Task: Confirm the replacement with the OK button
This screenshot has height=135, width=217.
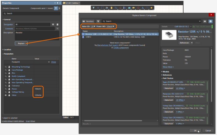Action: (195, 131)
